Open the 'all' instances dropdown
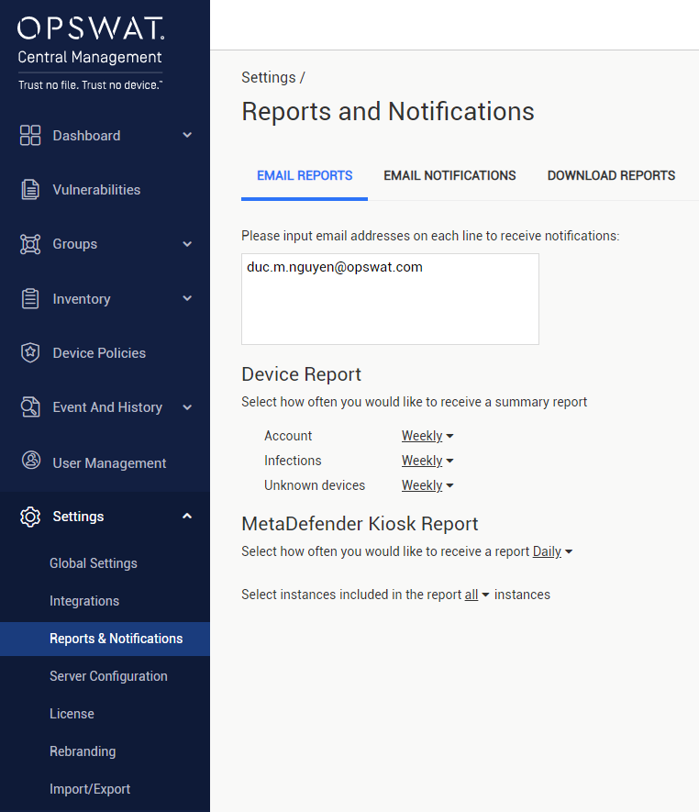The width and height of the screenshot is (699, 812). 476,595
